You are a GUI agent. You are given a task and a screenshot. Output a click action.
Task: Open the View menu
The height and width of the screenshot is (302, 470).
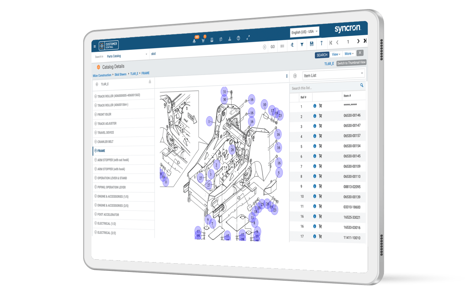tap(336, 54)
